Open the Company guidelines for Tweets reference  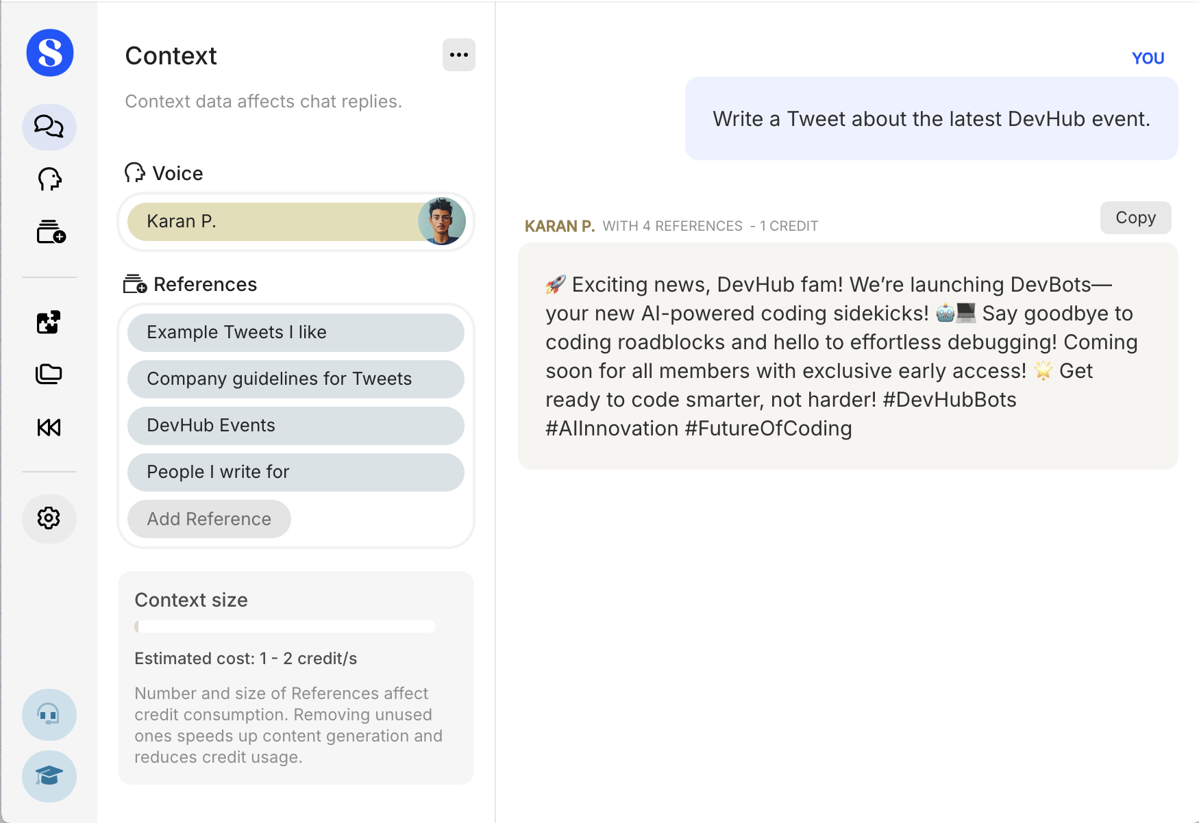point(295,379)
